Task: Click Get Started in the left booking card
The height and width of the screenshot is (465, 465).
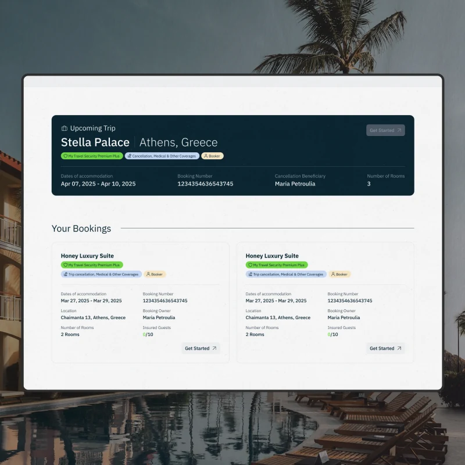Action: pyautogui.click(x=201, y=348)
